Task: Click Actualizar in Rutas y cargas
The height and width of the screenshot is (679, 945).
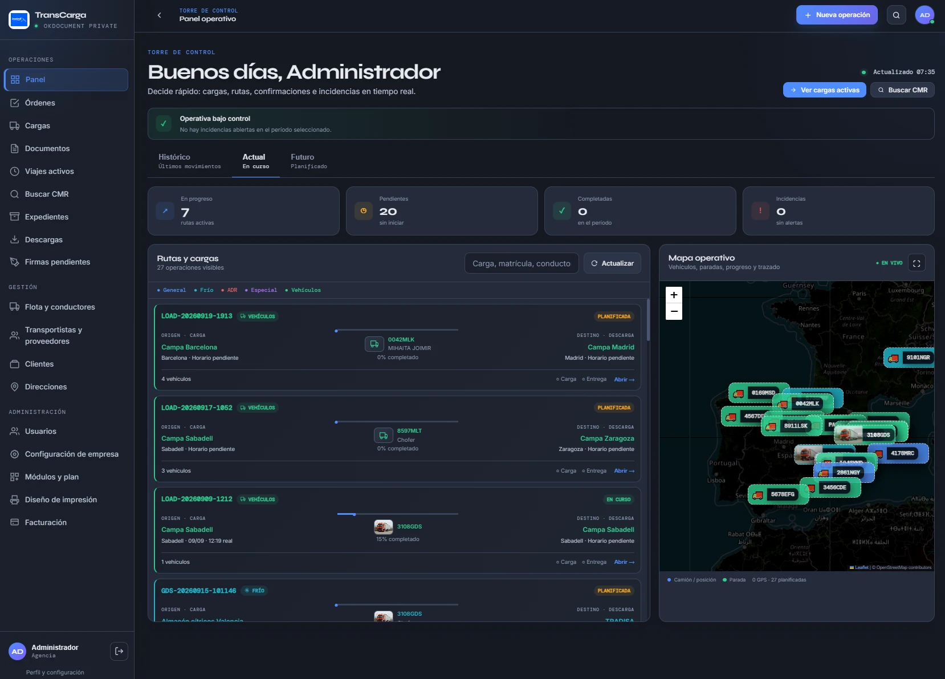Action: pos(612,263)
